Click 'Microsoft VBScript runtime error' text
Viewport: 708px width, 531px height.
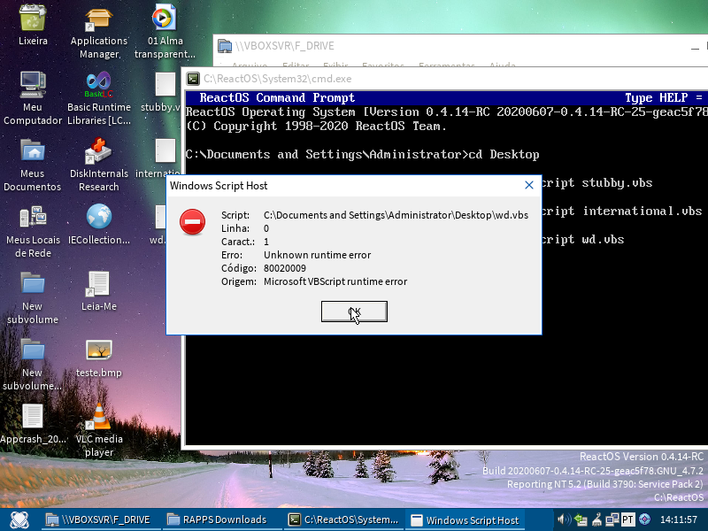click(x=335, y=281)
